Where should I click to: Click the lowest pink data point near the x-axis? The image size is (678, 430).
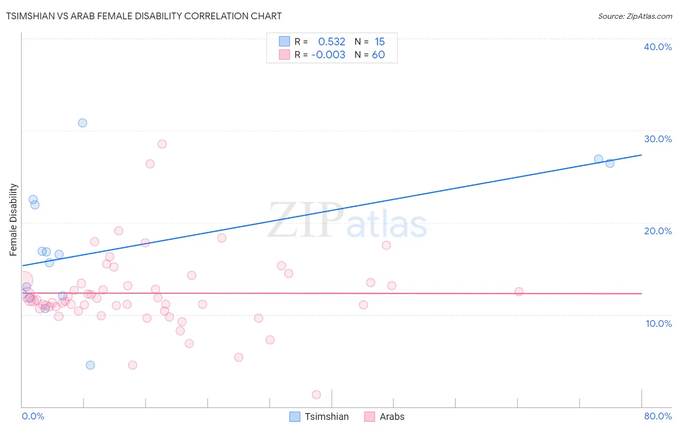tap(316, 395)
